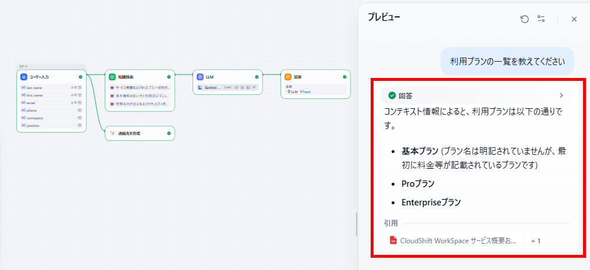Click the preview panel resize handle

click(x=357, y=224)
